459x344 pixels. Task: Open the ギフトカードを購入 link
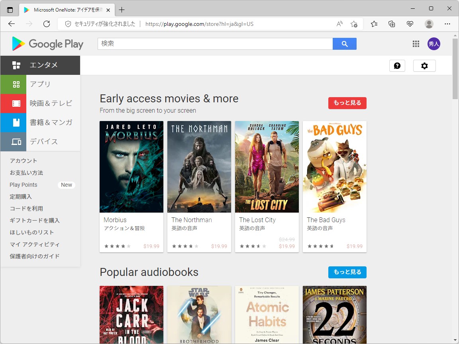click(35, 220)
